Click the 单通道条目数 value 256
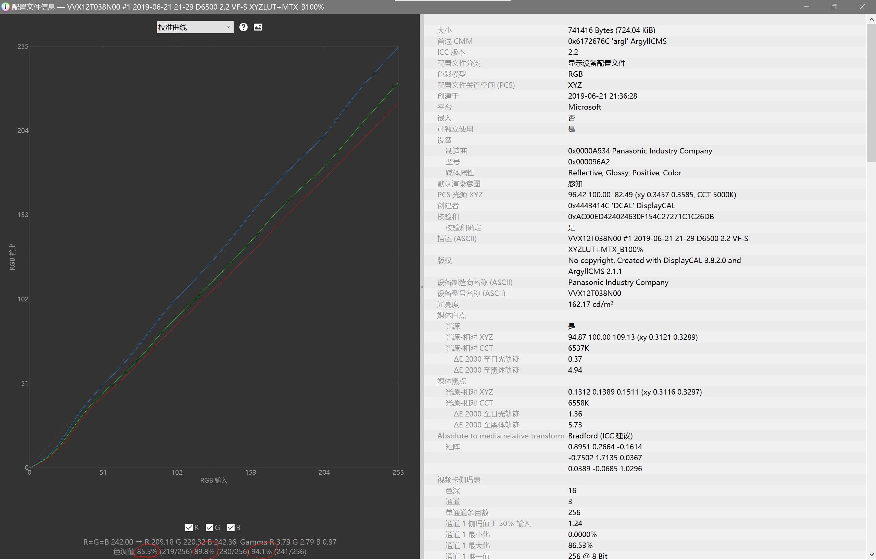 tap(574, 513)
